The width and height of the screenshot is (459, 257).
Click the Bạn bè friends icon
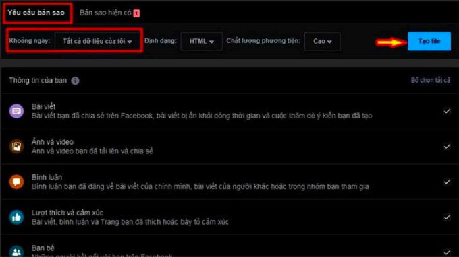pyautogui.click(x=16, y=251)
